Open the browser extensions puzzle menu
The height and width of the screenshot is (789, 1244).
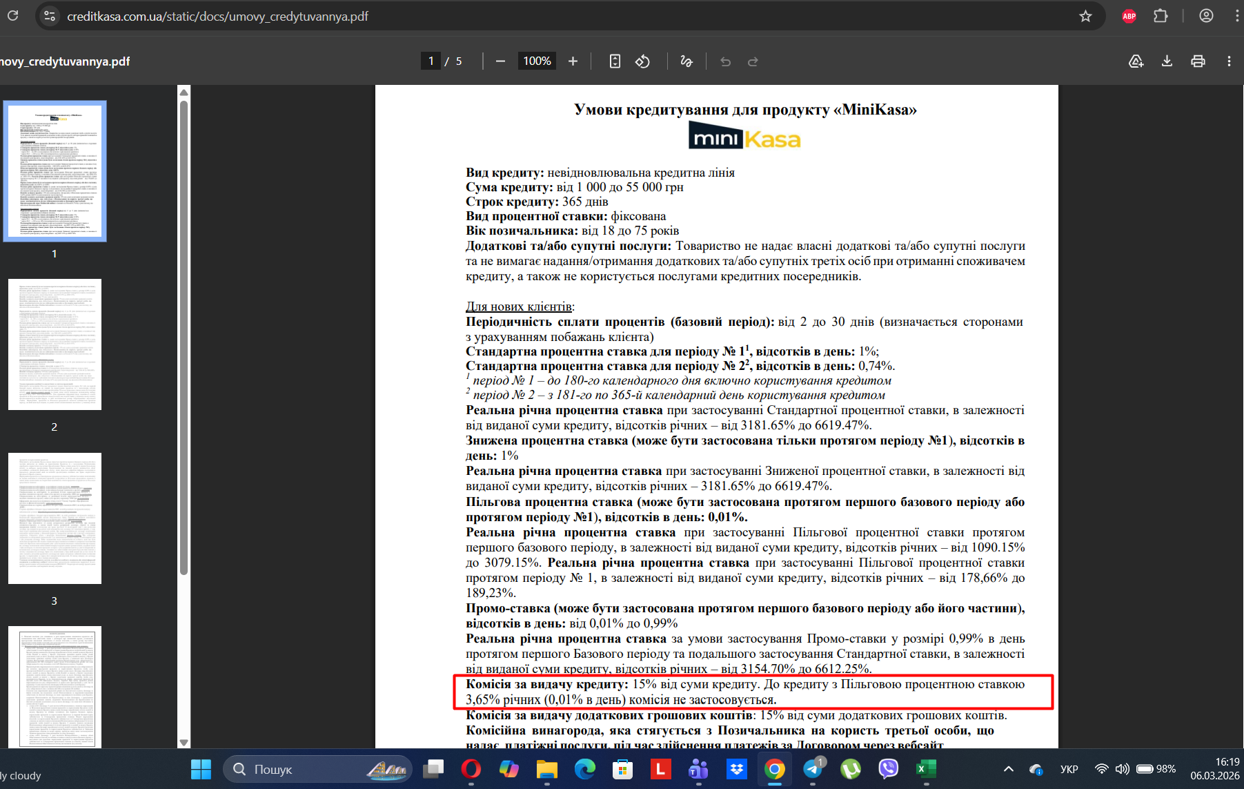click(x=1161, y=16)
